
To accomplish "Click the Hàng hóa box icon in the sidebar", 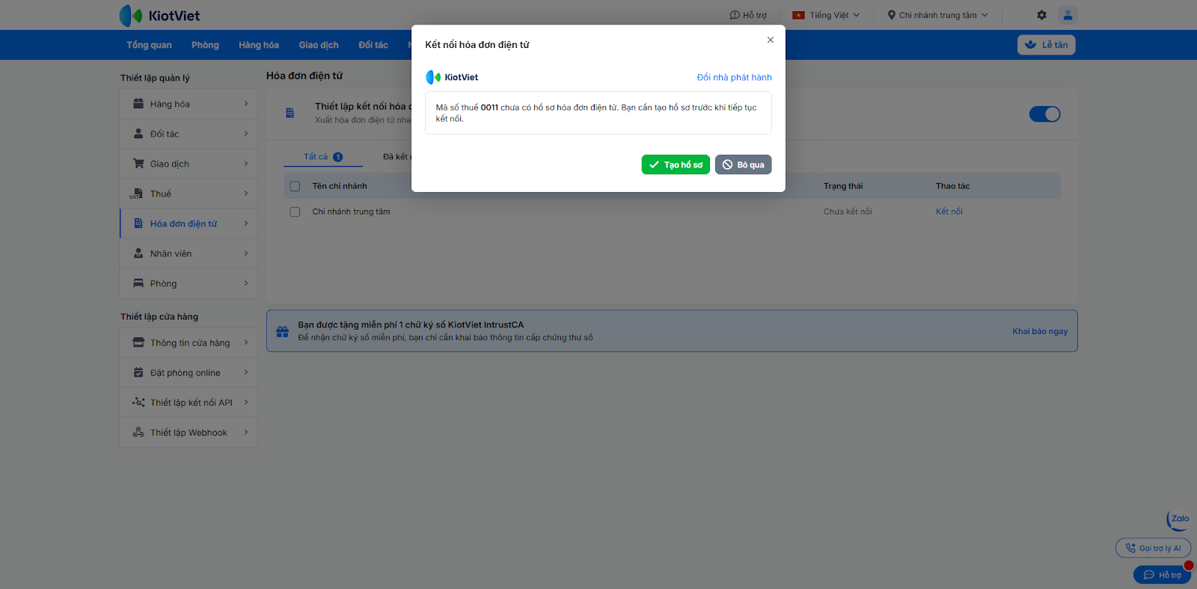I will pyautogui.click(x=138, y=104).
